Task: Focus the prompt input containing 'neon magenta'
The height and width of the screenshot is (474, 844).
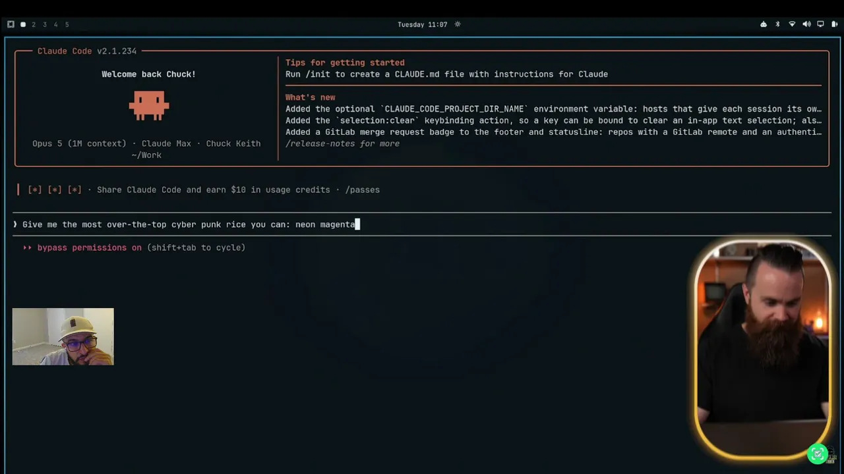Action: [422, 224]
